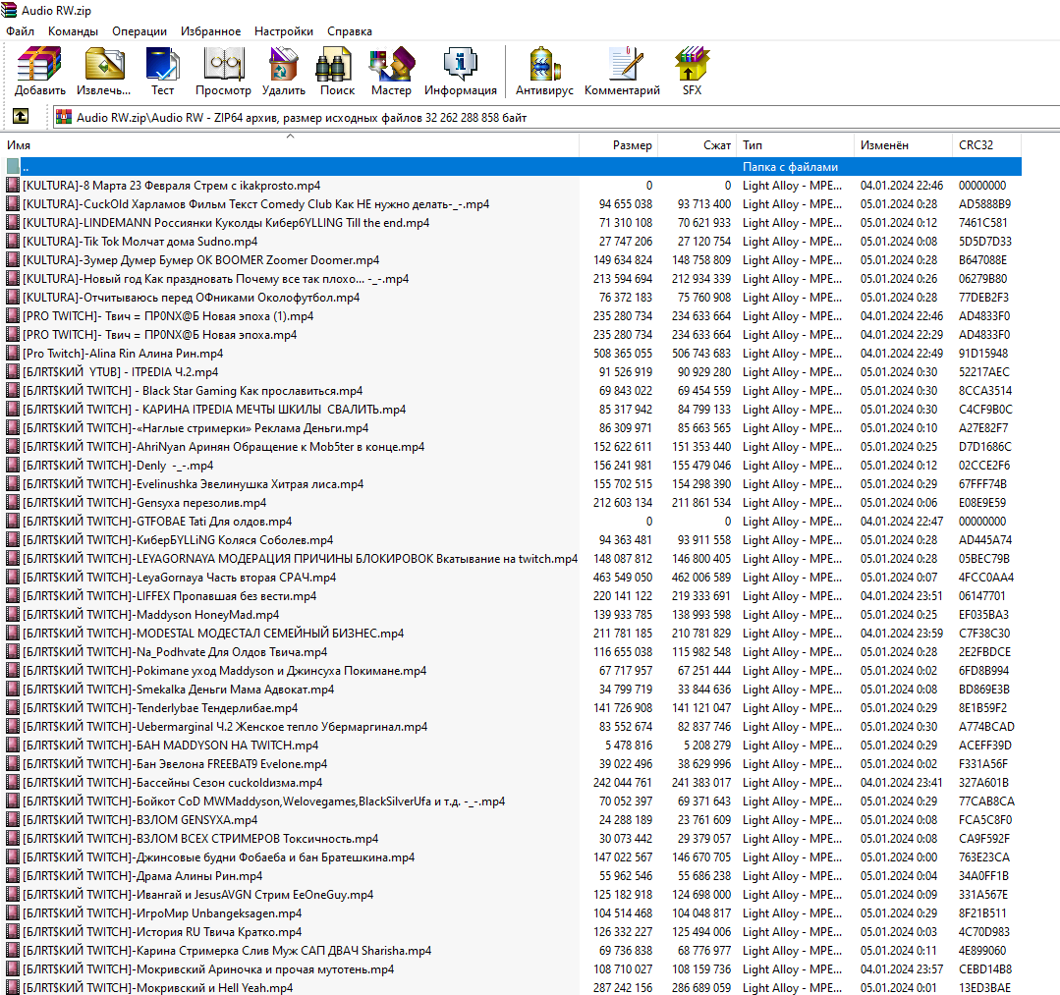Sort by the Тип column header

click(795, 144)
